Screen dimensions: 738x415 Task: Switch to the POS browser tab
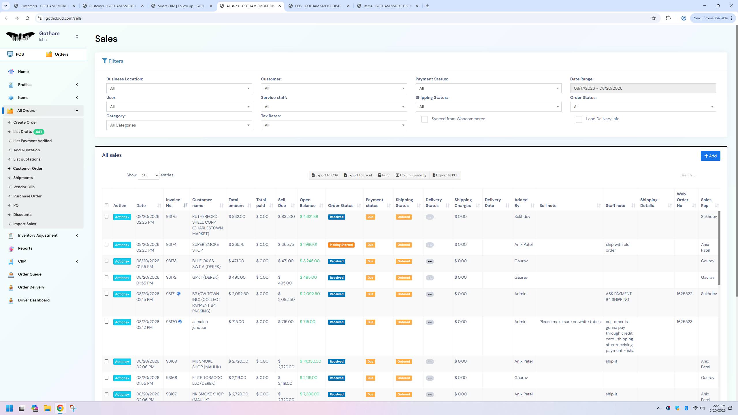[x=319, y=6]
